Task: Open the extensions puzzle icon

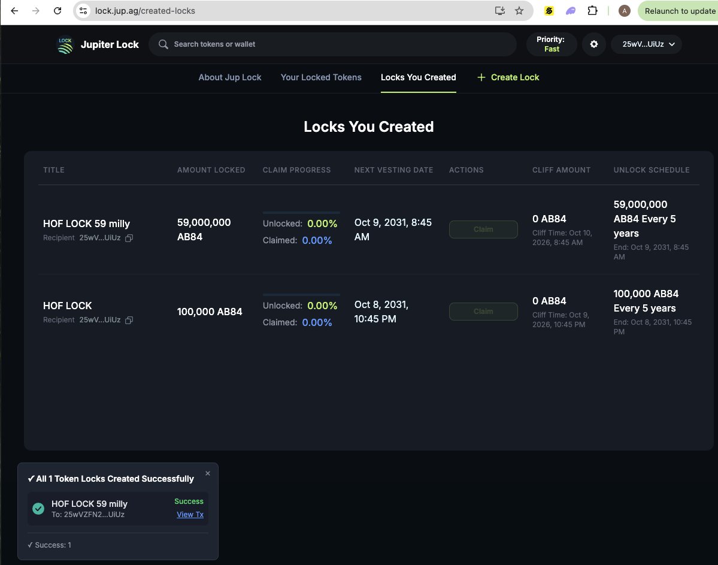Action: click(x=592, y=11)
